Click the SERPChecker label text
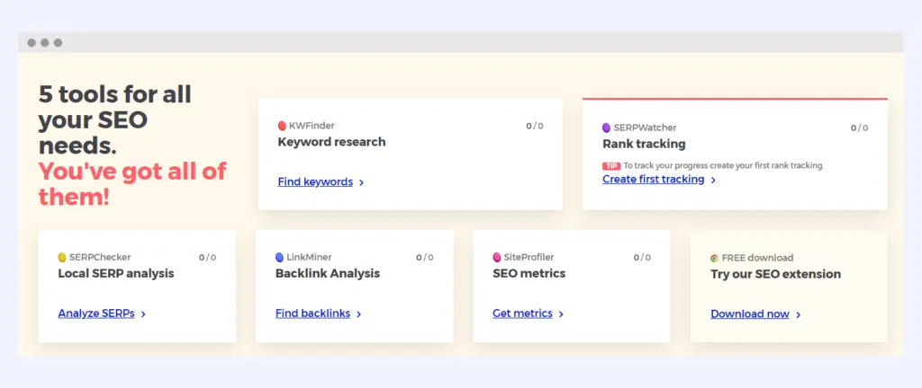Viewport: 922px width, 388px height. 100,257
